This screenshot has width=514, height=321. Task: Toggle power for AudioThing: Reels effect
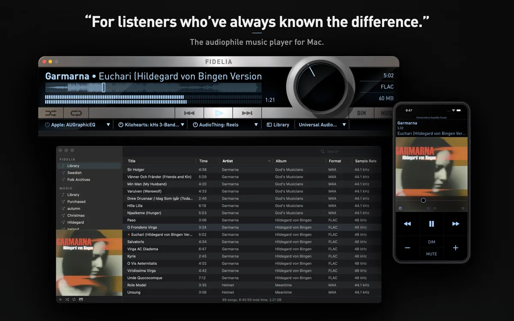(x=195, y=125)
